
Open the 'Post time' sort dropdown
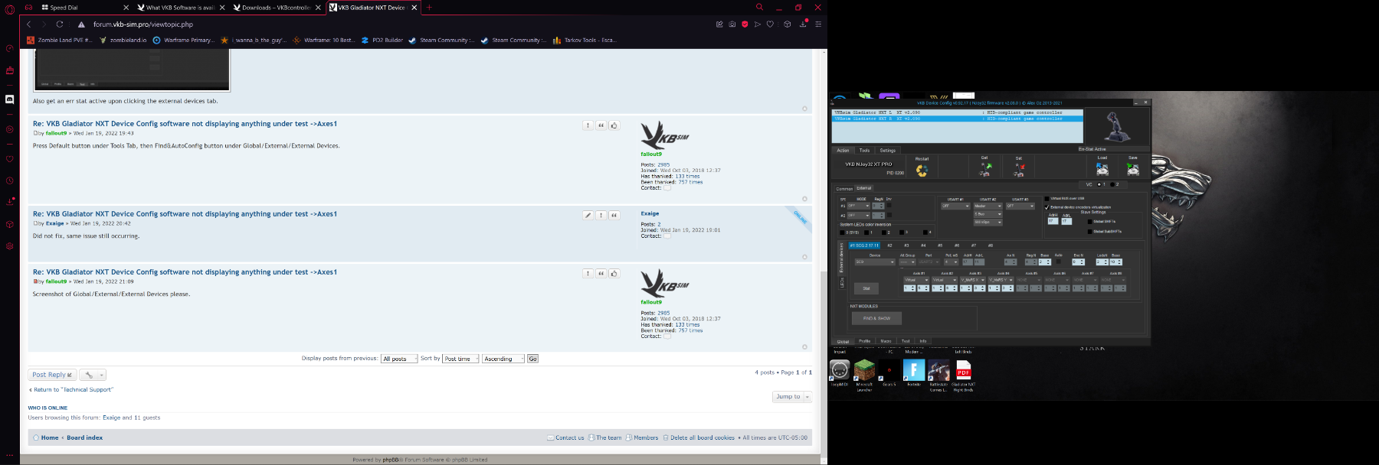[461, 359]
